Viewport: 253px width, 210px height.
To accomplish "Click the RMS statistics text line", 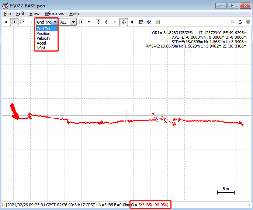I will (x=196, y=46).
